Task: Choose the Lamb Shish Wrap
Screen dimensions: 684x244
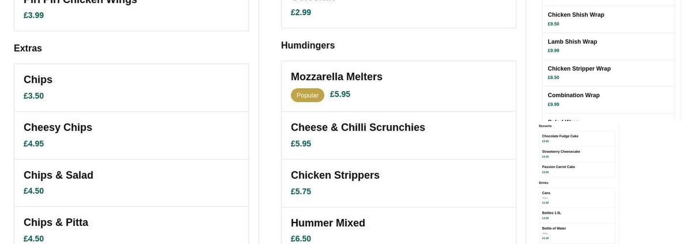Action: [x=608, y=46]
